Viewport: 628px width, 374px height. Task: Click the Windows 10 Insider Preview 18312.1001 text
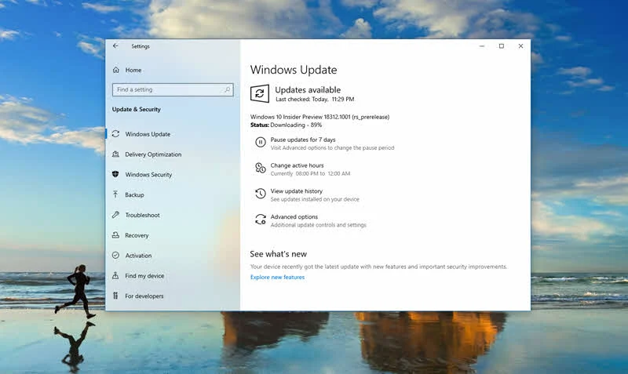(x=320, y=117)
